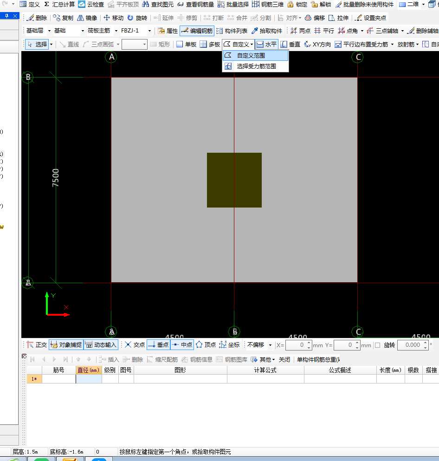Click 删除辅轴 delete auxiliary axis

click(x=423, y=31)
